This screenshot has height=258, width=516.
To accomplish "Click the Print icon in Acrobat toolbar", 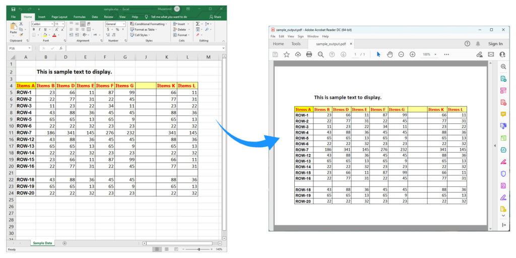I will point(309,54).
